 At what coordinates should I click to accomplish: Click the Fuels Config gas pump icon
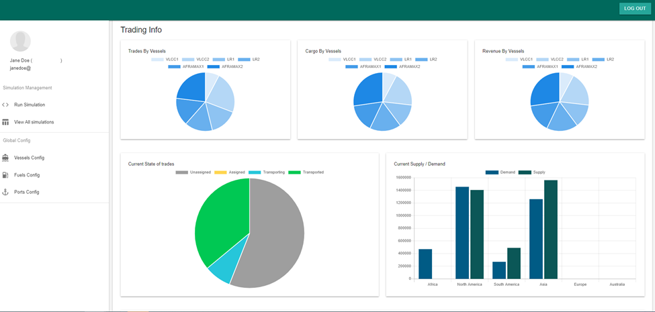(x=5, y=175)
